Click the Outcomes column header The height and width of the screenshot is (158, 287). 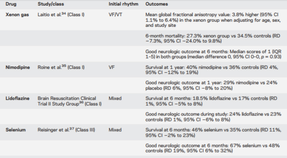click(x=157, y=4)
